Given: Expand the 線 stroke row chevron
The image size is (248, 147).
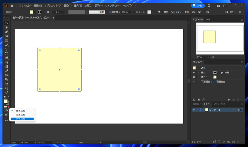Looking at the screenshot, I should click(198, 72).
